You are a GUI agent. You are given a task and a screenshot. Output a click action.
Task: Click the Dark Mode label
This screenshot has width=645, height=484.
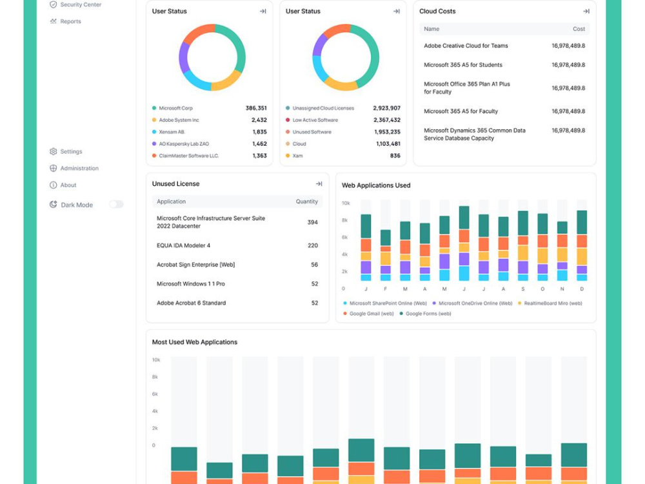tap(77, 205)
